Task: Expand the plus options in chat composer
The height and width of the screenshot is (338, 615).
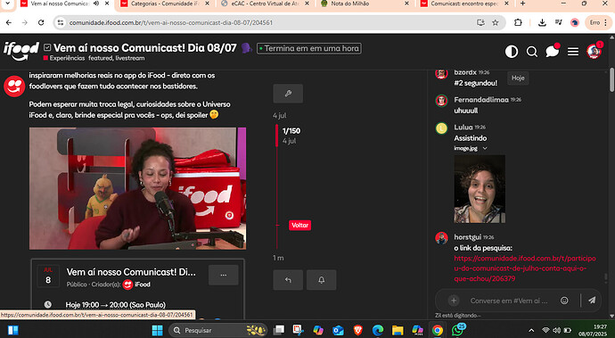Action: 454,301
